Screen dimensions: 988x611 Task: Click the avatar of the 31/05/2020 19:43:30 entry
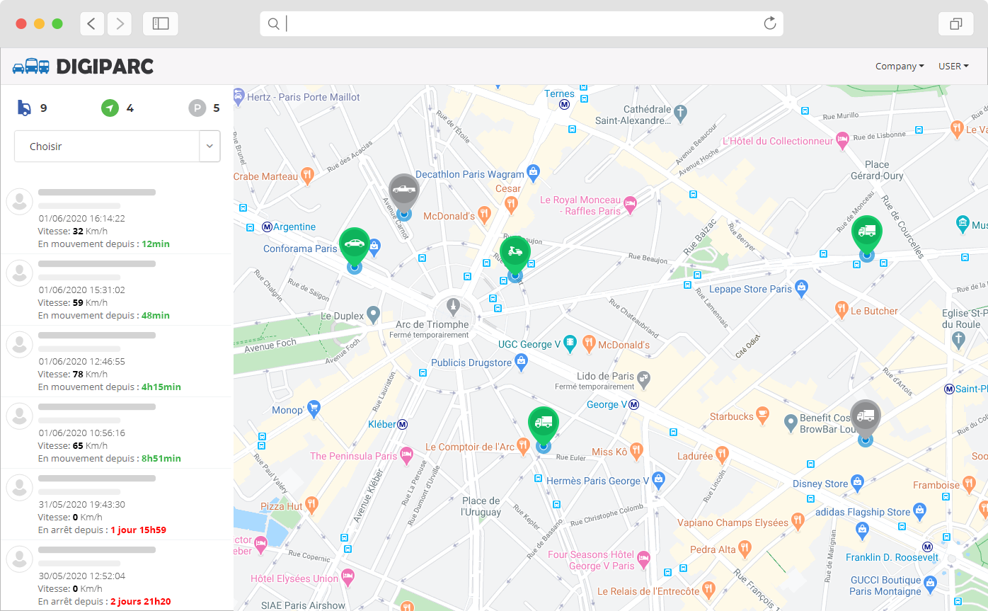(x=20, y=488)
